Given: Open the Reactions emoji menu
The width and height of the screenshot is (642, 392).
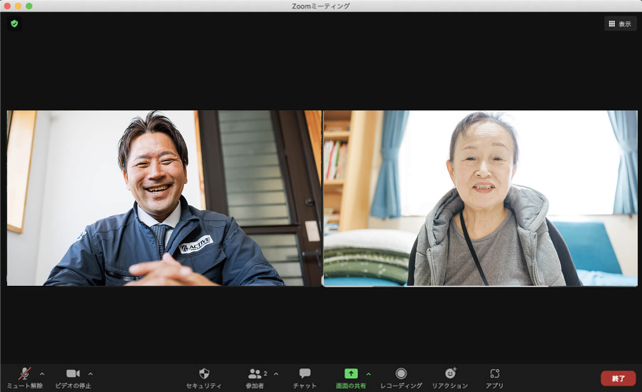Looking at the screenshot, I should (x=450, y=374).
